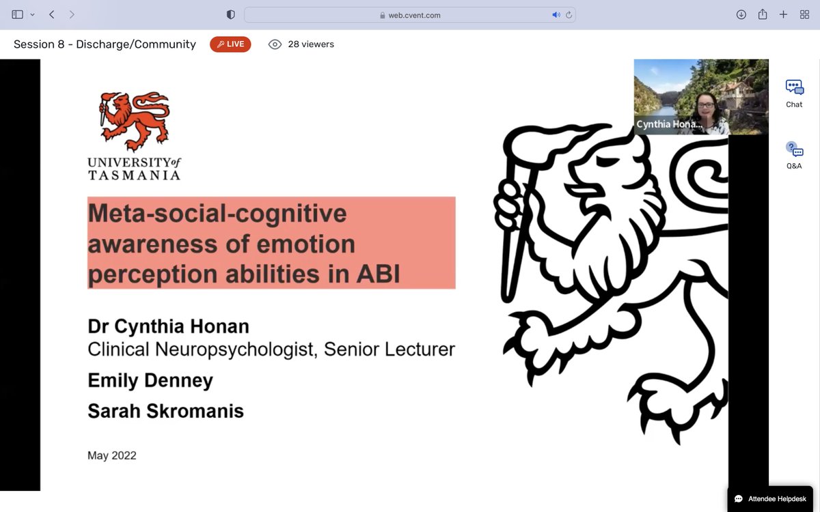The height and width of the screenshot is (512, 820).
Task: Open the privacy report shield icon
Action: pyautogui.click(x=230, y=14)
